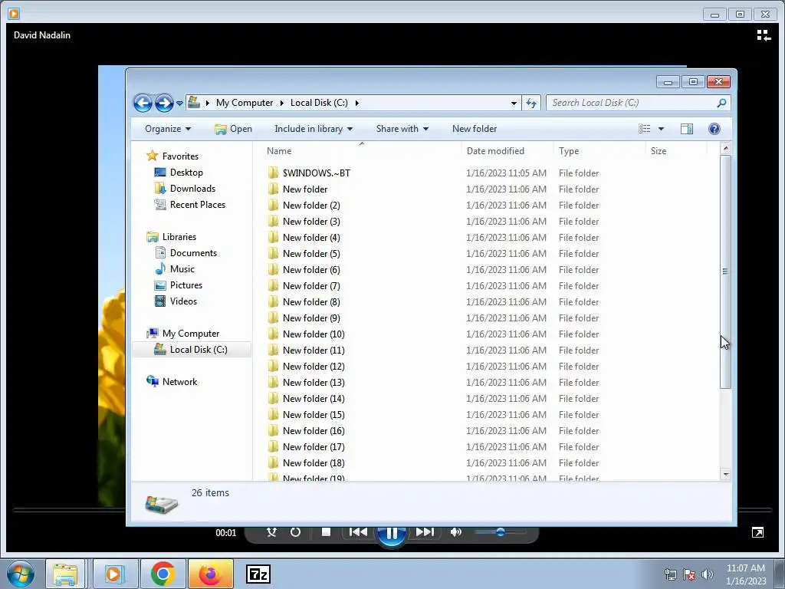Toggle shuffle in the media player

[x=271, y=532]
